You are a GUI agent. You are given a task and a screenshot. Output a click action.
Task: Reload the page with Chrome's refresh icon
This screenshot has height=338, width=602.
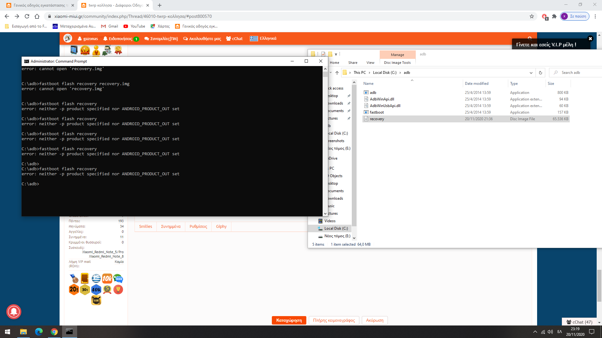click(27, 16)
